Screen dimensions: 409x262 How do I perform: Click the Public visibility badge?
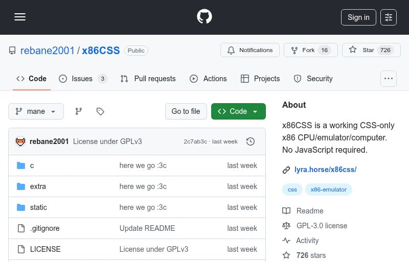(x=136, y=51)
